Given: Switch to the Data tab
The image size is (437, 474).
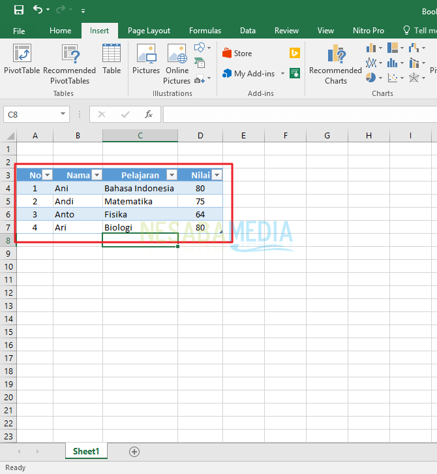Looking at the screenshot, I should tap(248, 31).
